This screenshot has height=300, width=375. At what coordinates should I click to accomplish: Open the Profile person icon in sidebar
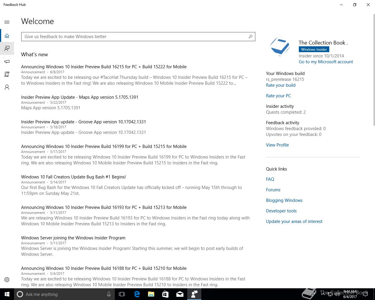(x=7, y=87)
